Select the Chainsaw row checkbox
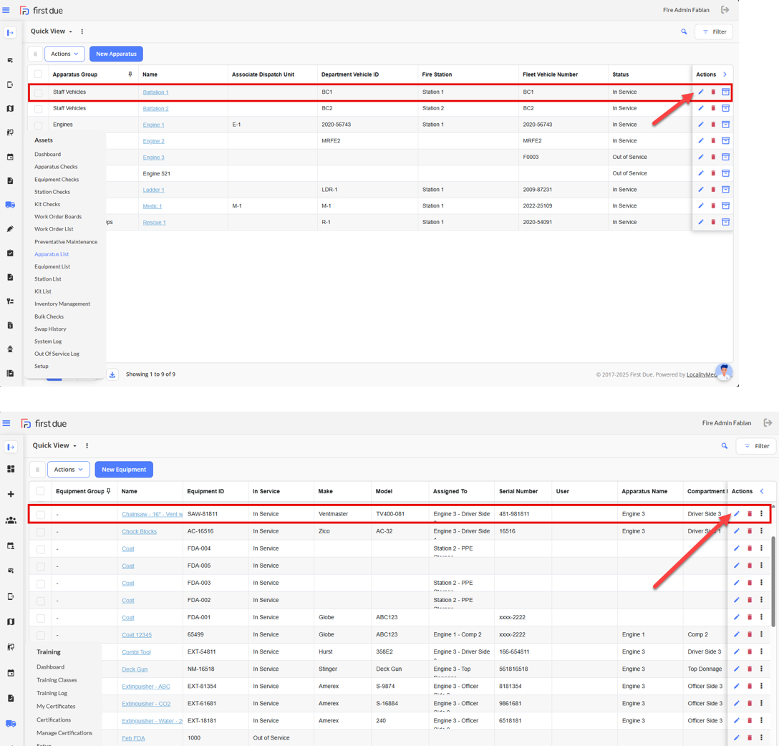The height and width of the screenshot is (746, 779). point(41,514)
